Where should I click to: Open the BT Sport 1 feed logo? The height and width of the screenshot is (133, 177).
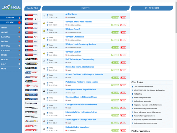(31, 59)
